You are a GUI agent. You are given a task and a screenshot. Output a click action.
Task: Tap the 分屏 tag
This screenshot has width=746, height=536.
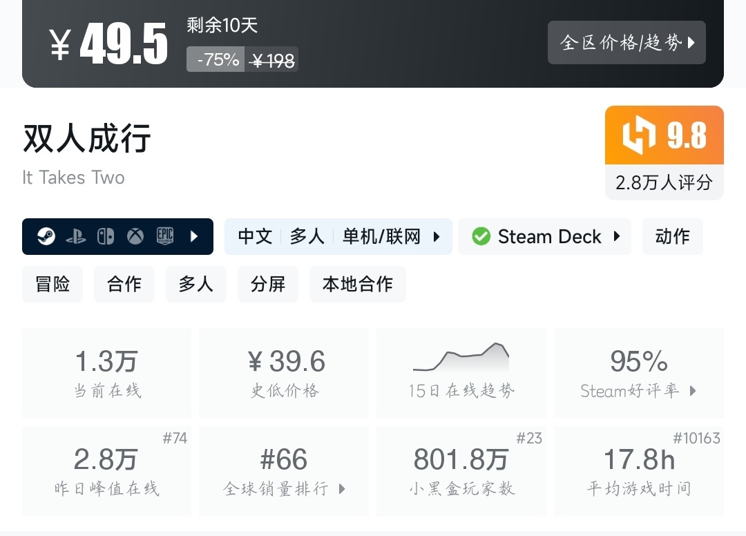tap(268, 284)
